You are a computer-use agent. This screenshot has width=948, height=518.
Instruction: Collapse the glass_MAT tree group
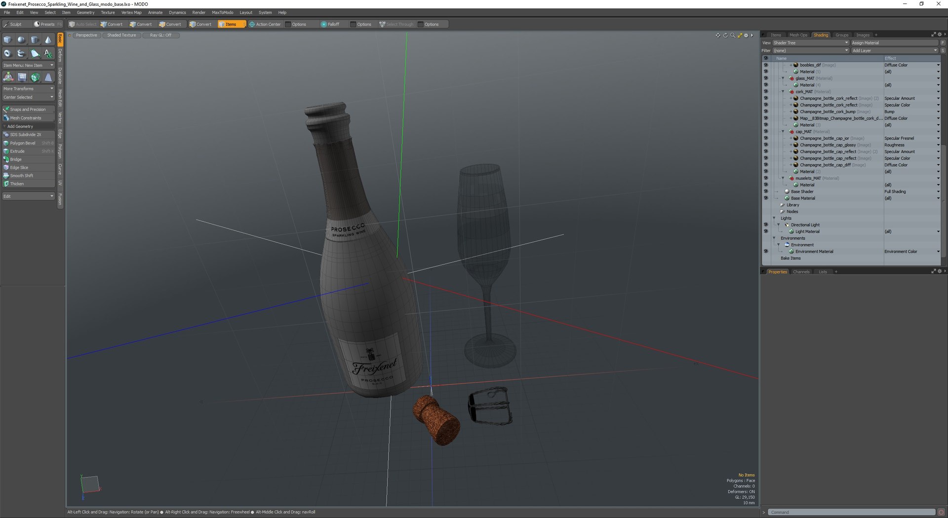point(783,78)
